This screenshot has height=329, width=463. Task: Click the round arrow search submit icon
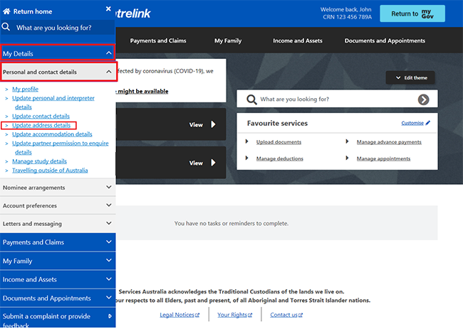click(x=423, y=99)
